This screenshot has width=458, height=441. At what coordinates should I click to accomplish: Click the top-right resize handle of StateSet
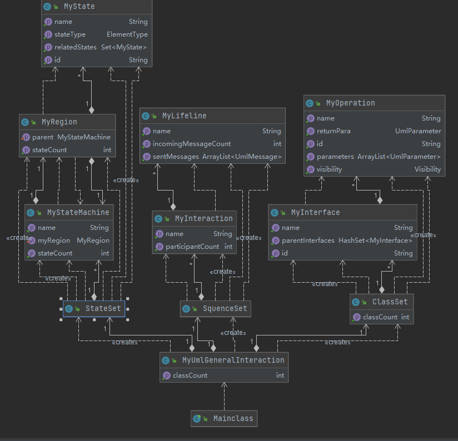(x=128, y=299)
